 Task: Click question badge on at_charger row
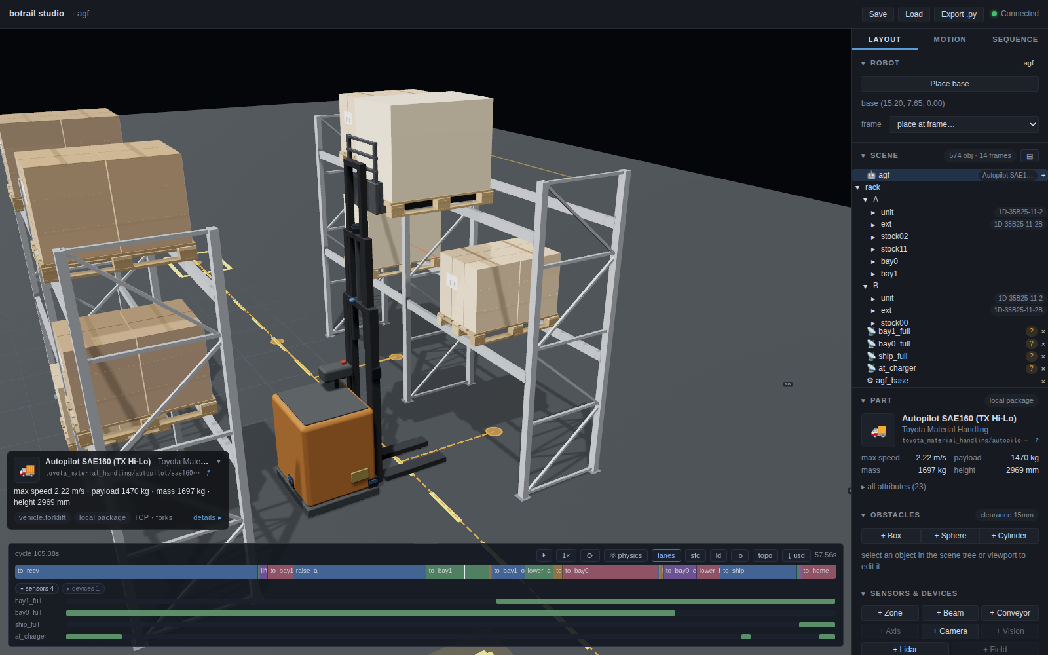tap(1032, 369)
